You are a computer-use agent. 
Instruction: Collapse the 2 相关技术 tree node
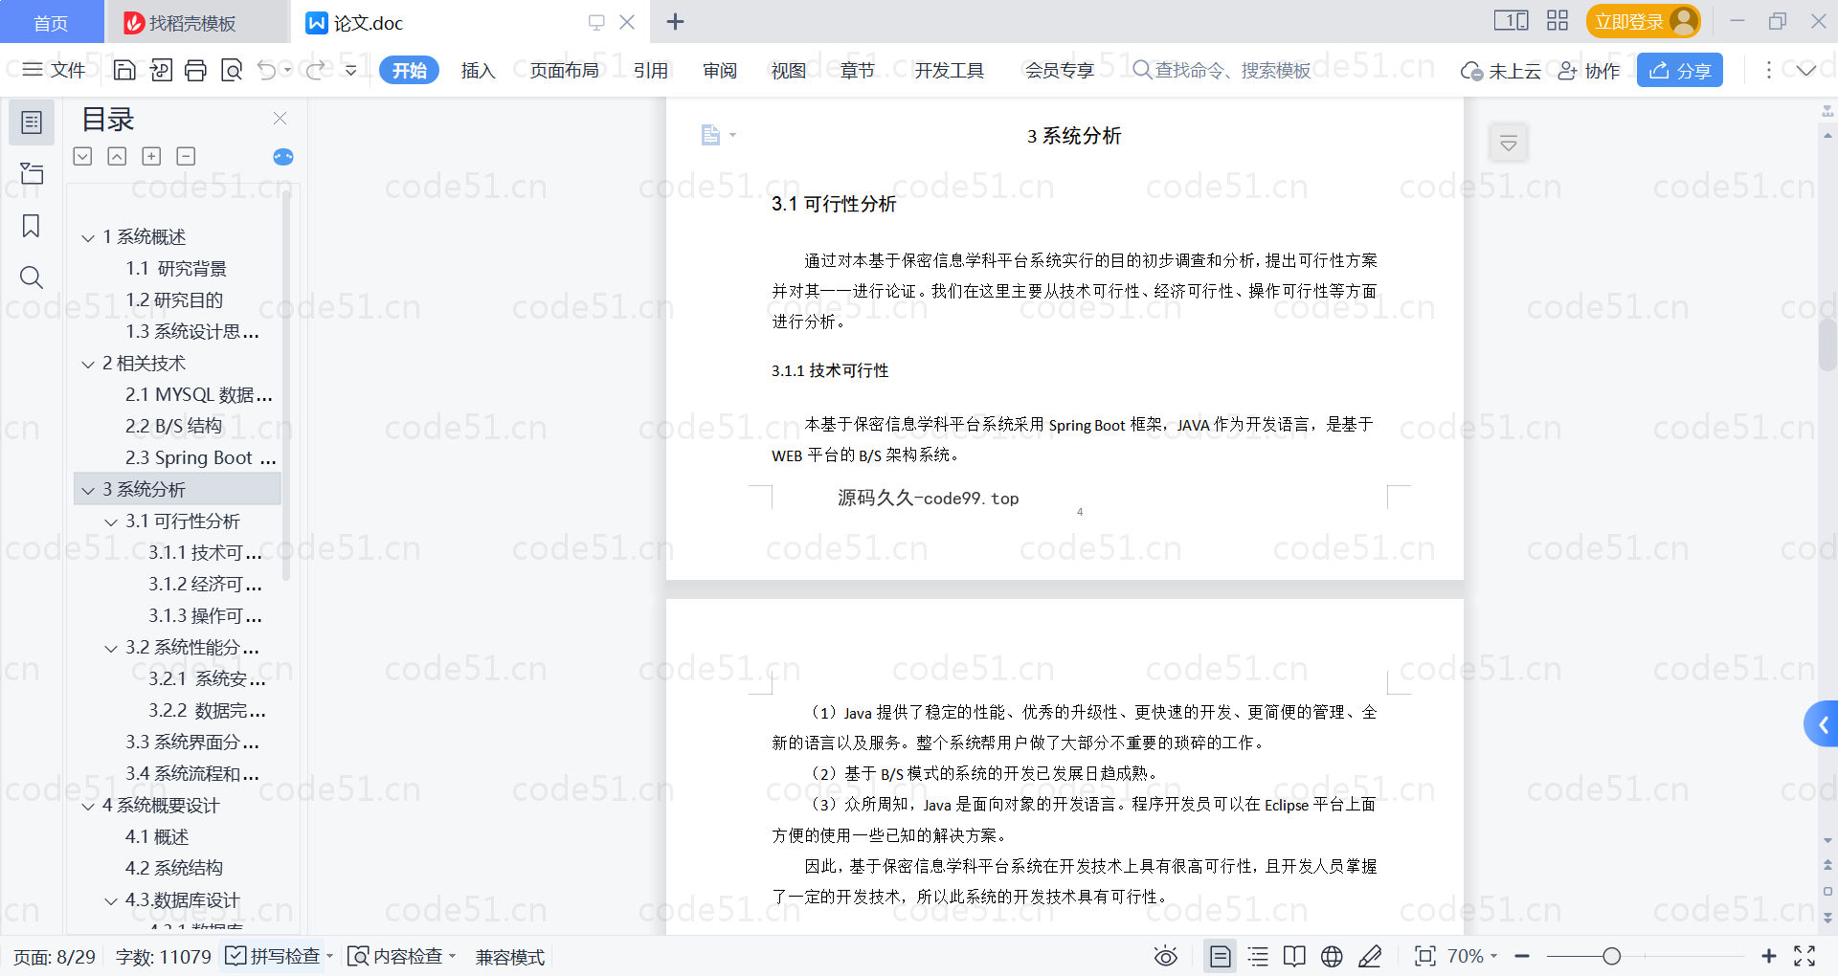88,365
